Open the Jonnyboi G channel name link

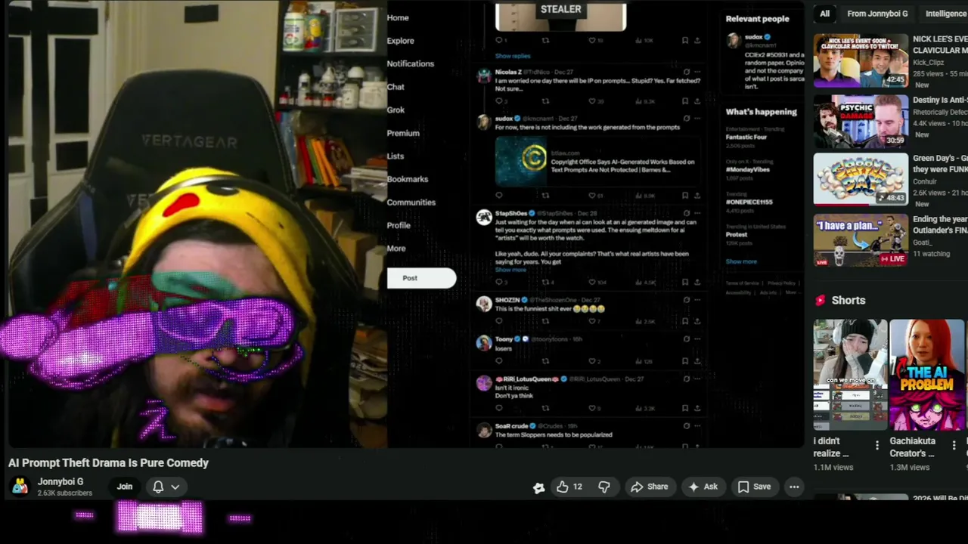point(60,481)
